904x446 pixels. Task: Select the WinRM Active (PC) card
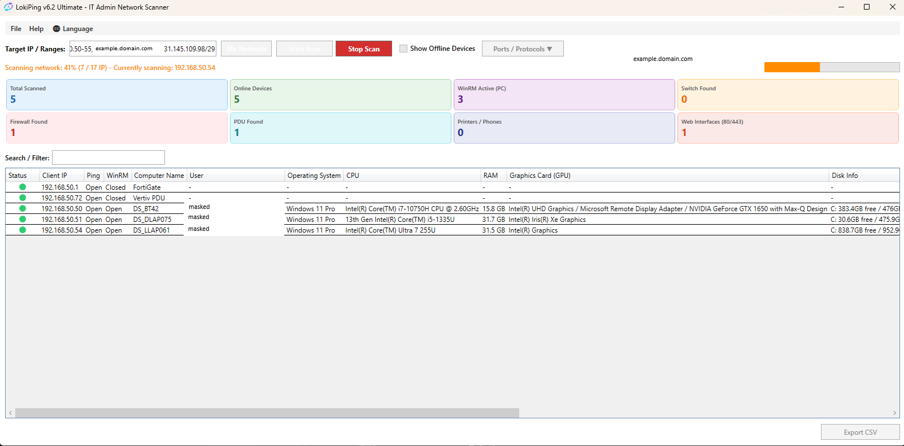pos(564,94)
